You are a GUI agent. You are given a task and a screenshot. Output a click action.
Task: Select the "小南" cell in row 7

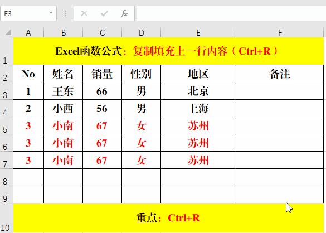[x=63, y=160]
